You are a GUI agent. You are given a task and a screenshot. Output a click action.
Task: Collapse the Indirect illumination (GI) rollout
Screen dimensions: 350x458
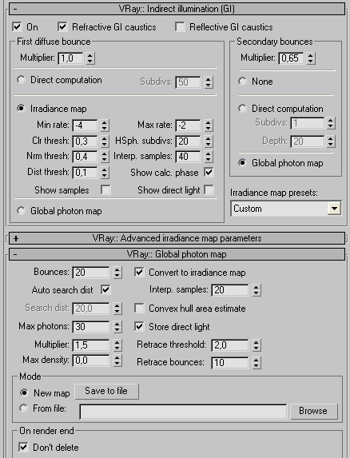click(x=177, y=9)
